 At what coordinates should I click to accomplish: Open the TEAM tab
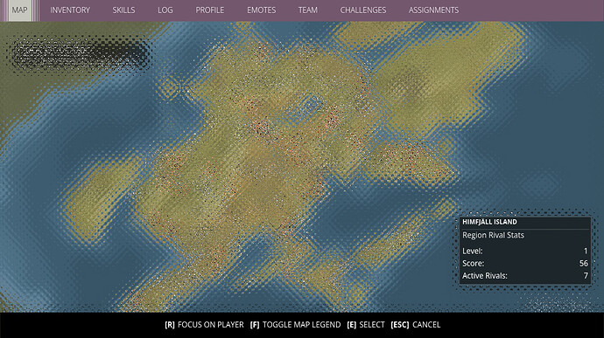click(x=308, y=10)
